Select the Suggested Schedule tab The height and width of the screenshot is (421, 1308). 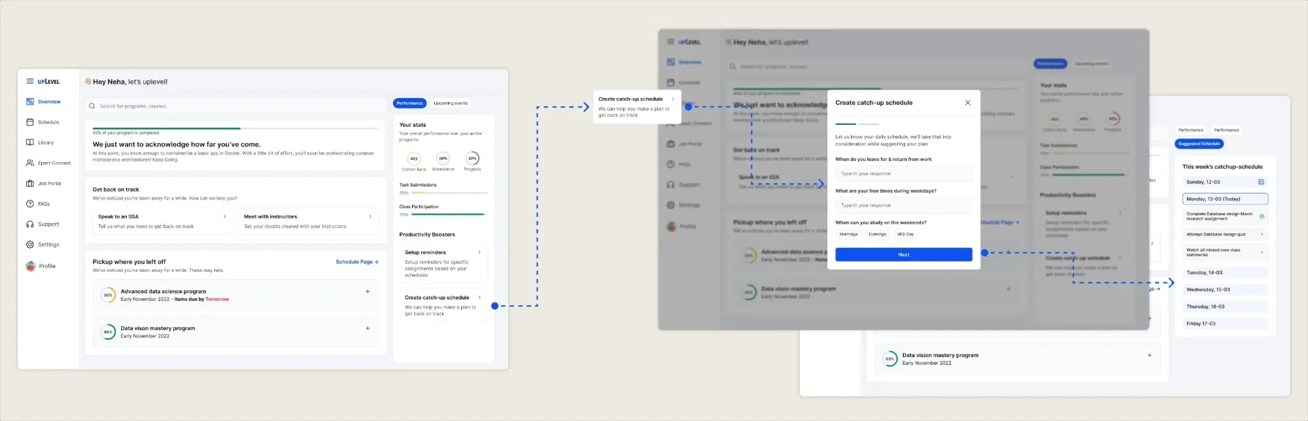coord(1199,144)
